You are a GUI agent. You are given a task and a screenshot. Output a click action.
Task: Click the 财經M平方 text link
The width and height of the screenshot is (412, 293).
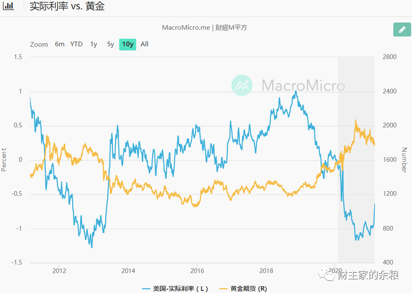pyautogui.click(x=231, y=27)
